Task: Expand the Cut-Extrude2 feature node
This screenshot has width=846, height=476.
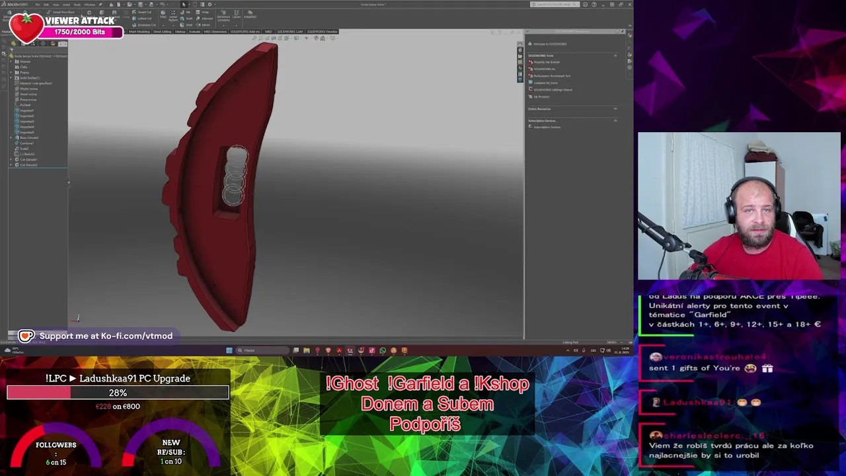Action: tap(11, 165)
